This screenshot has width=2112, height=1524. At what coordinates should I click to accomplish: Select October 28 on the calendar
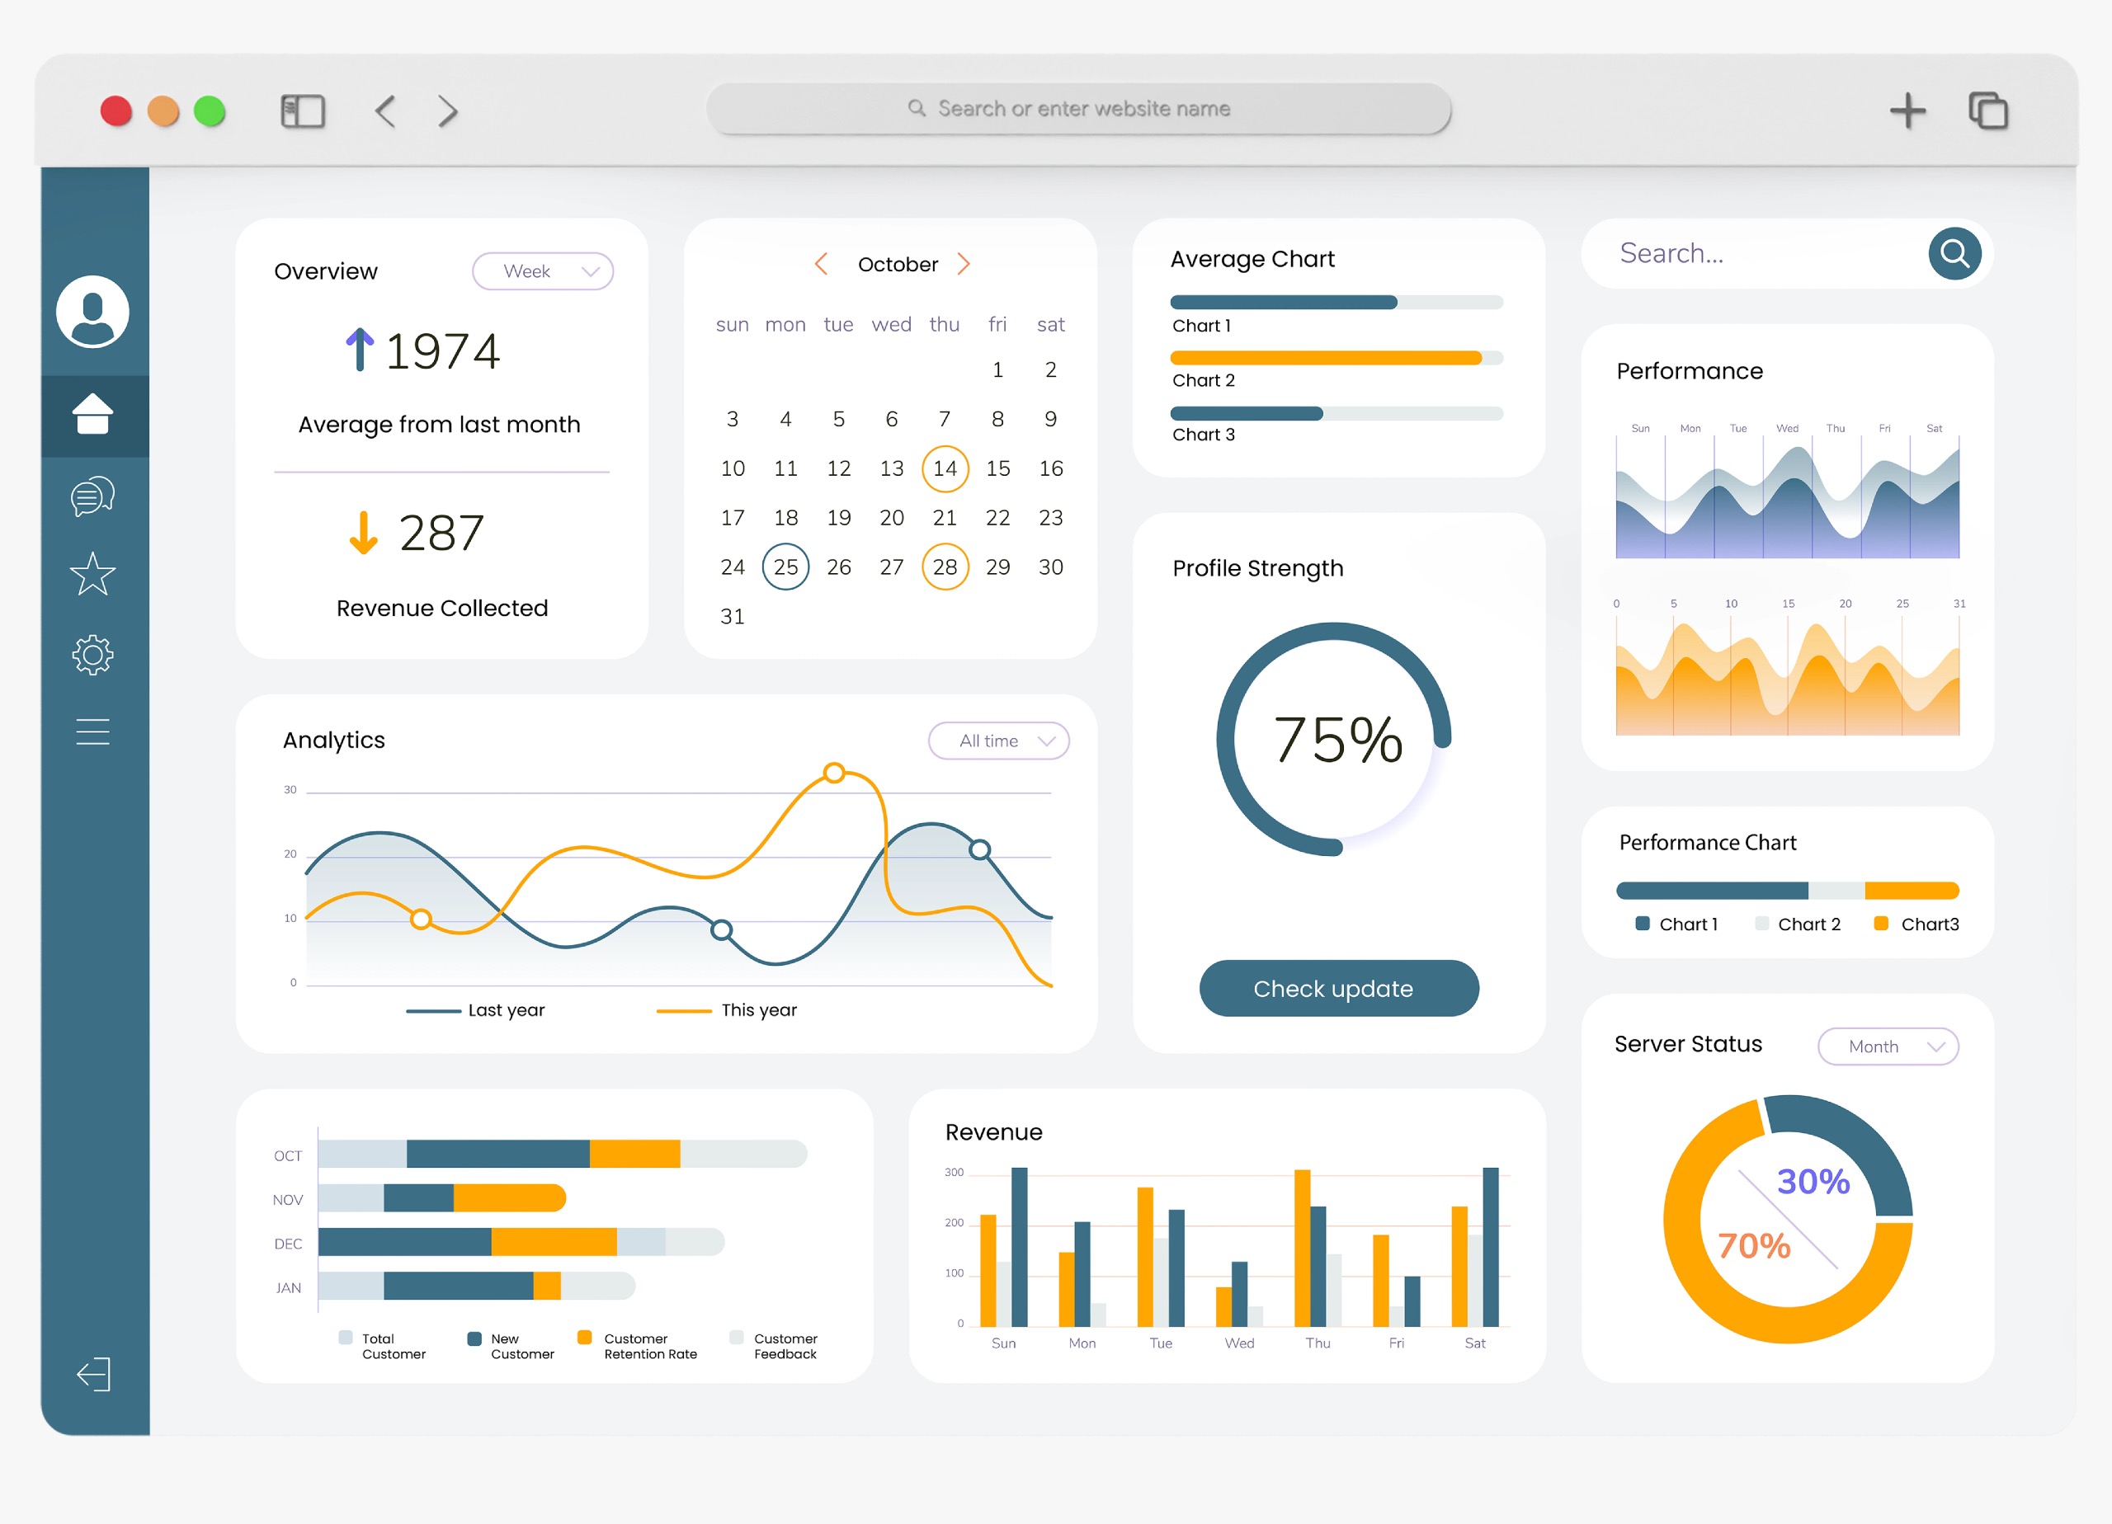coord(945,567)
